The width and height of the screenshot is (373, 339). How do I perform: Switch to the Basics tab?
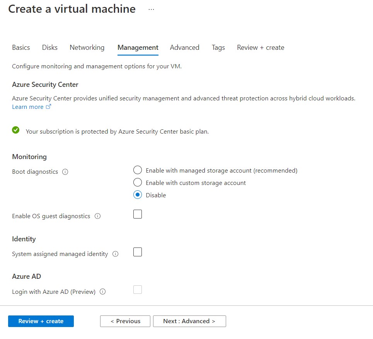pos(21,47)
